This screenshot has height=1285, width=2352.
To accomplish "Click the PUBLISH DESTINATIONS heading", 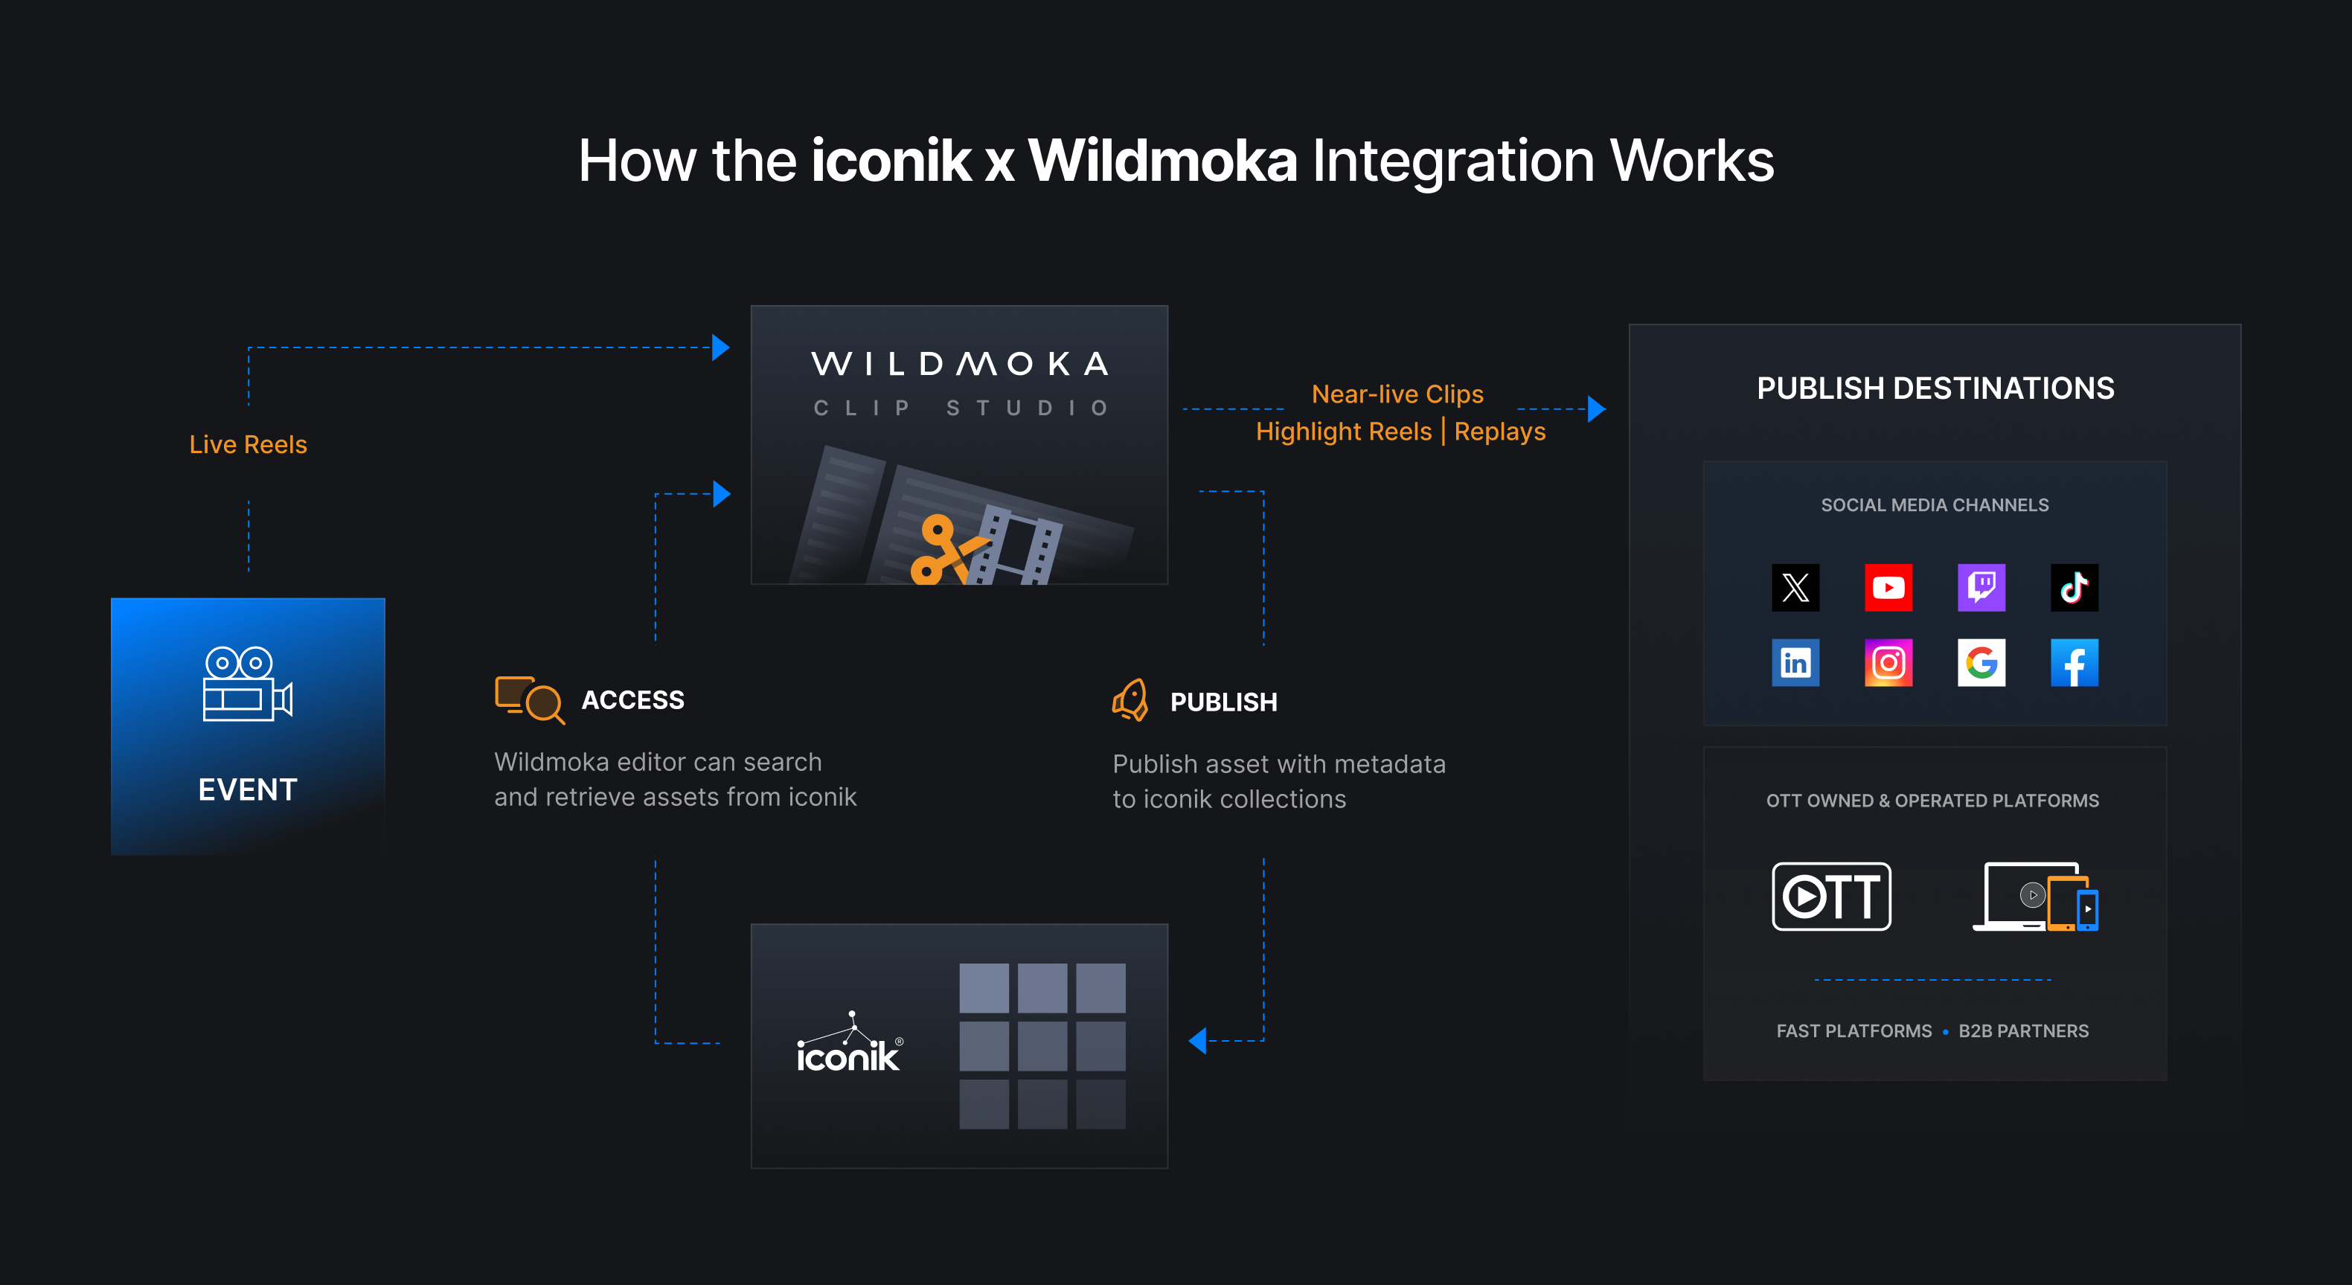I will tap(1935, 388).
